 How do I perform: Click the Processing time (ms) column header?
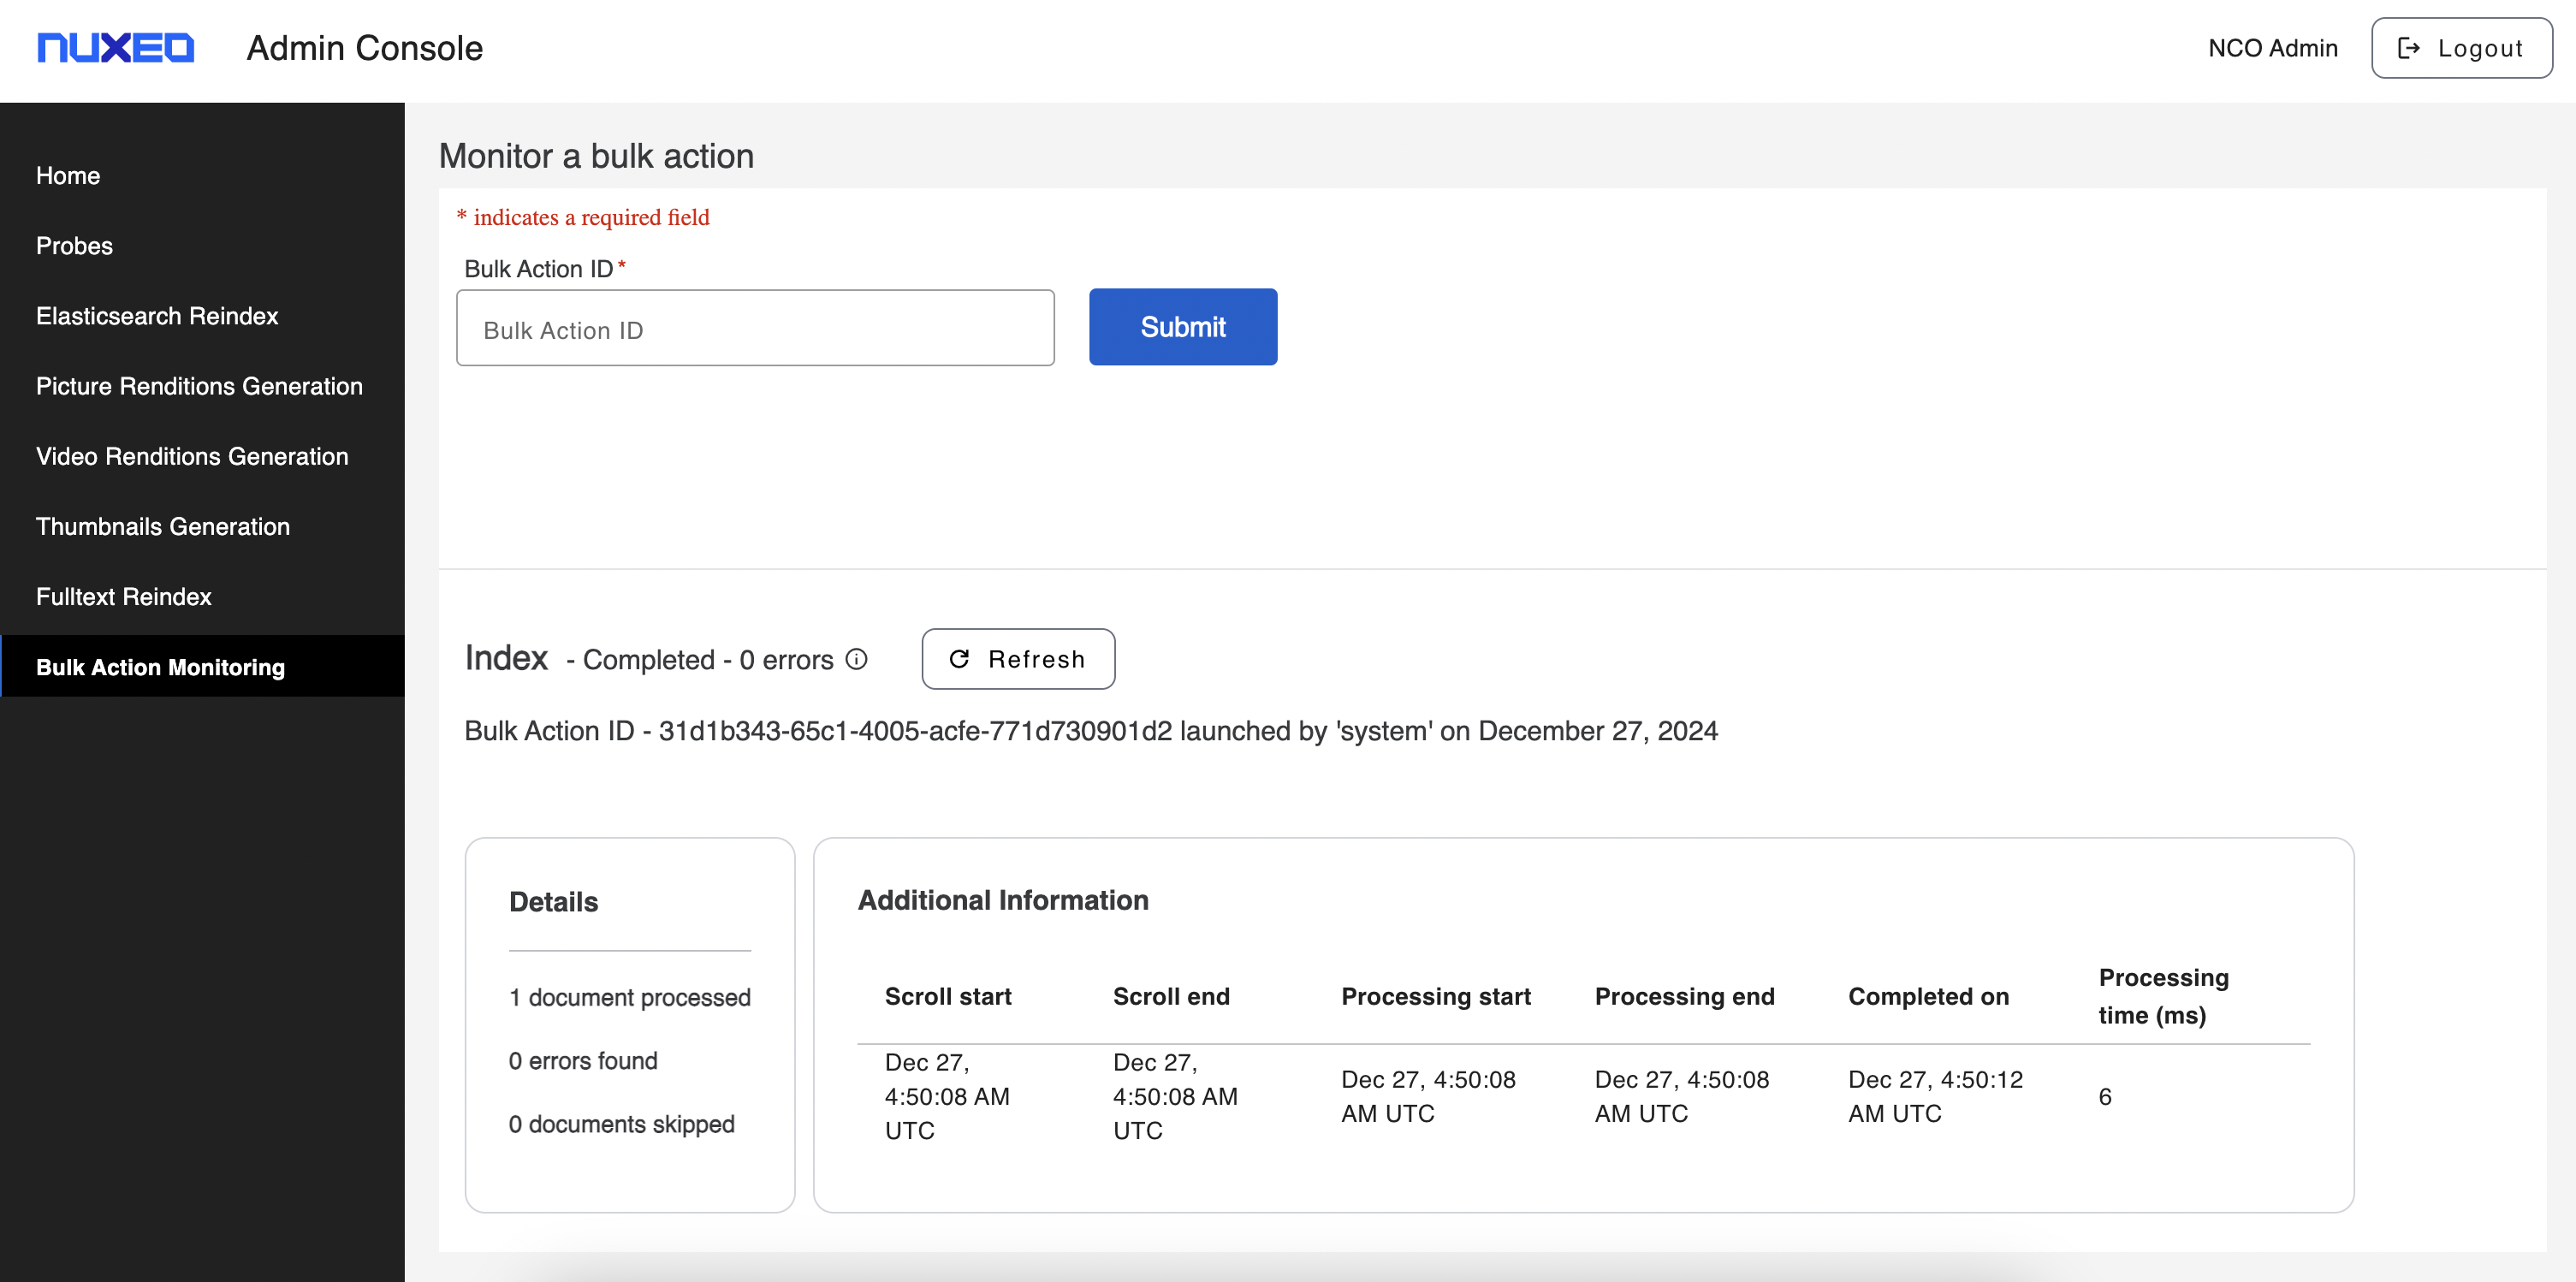(2163, 996)
